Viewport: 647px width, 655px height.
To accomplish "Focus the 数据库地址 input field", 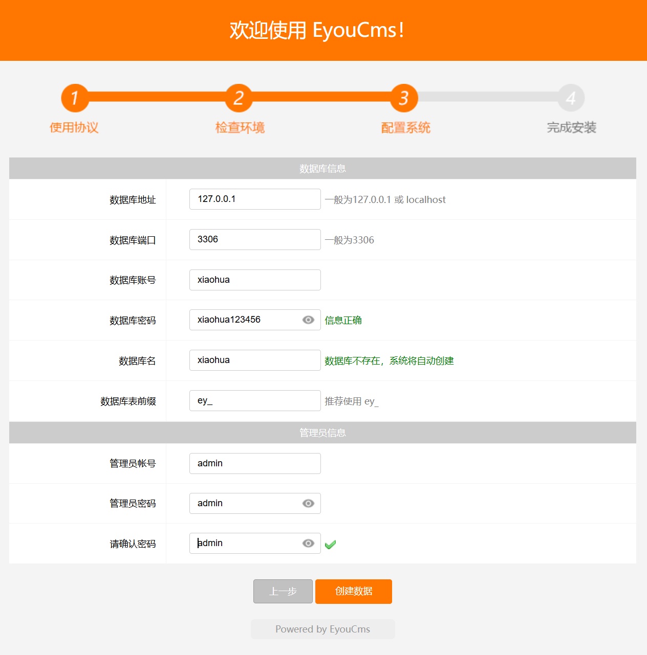I will tap(255, 199).
